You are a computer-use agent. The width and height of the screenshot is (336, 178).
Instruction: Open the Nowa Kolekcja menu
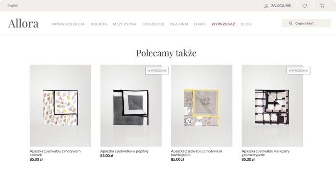(68, 24)
